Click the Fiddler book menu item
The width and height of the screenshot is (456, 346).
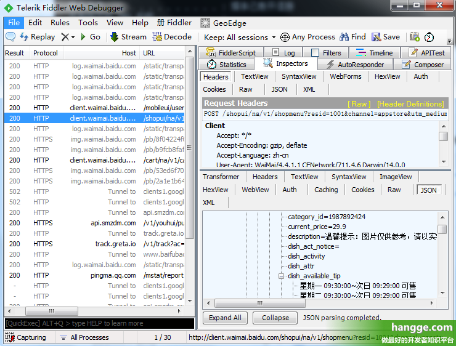[x=174, y=23]
